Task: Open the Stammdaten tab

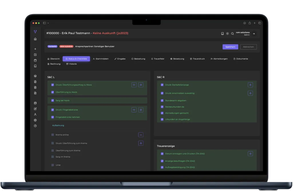Action: (101, 59)
